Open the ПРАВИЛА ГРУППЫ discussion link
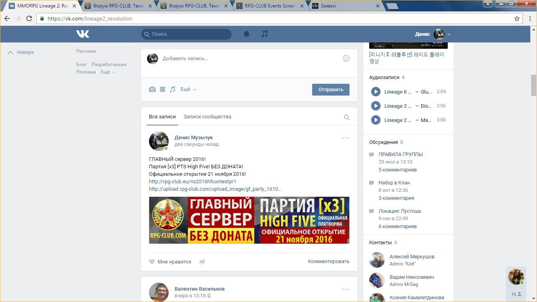The width and height of the screenshot is (537, 302). [x=401, y=155]
